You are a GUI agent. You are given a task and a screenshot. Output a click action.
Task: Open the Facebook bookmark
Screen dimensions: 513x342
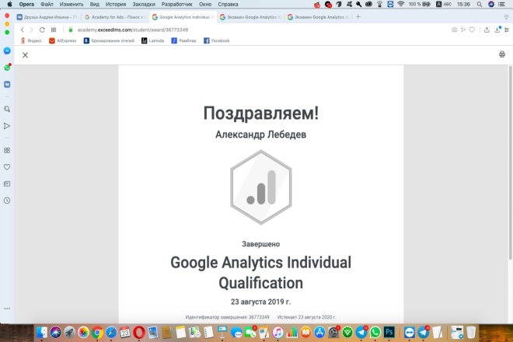pyautogui.click(x=217, y=40)
